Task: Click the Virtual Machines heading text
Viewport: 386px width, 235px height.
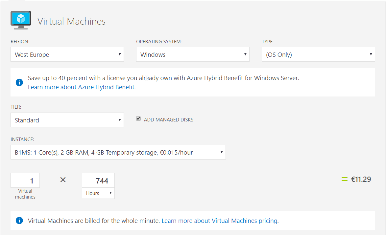Action: (x=71, y=21)
